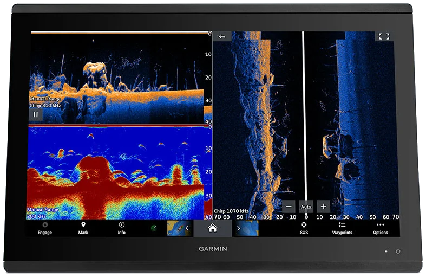Select the 'Chirp 1070 kHz' label
Image resolution: width=426 pixels, height=277 pixels.
click(231, 211)
